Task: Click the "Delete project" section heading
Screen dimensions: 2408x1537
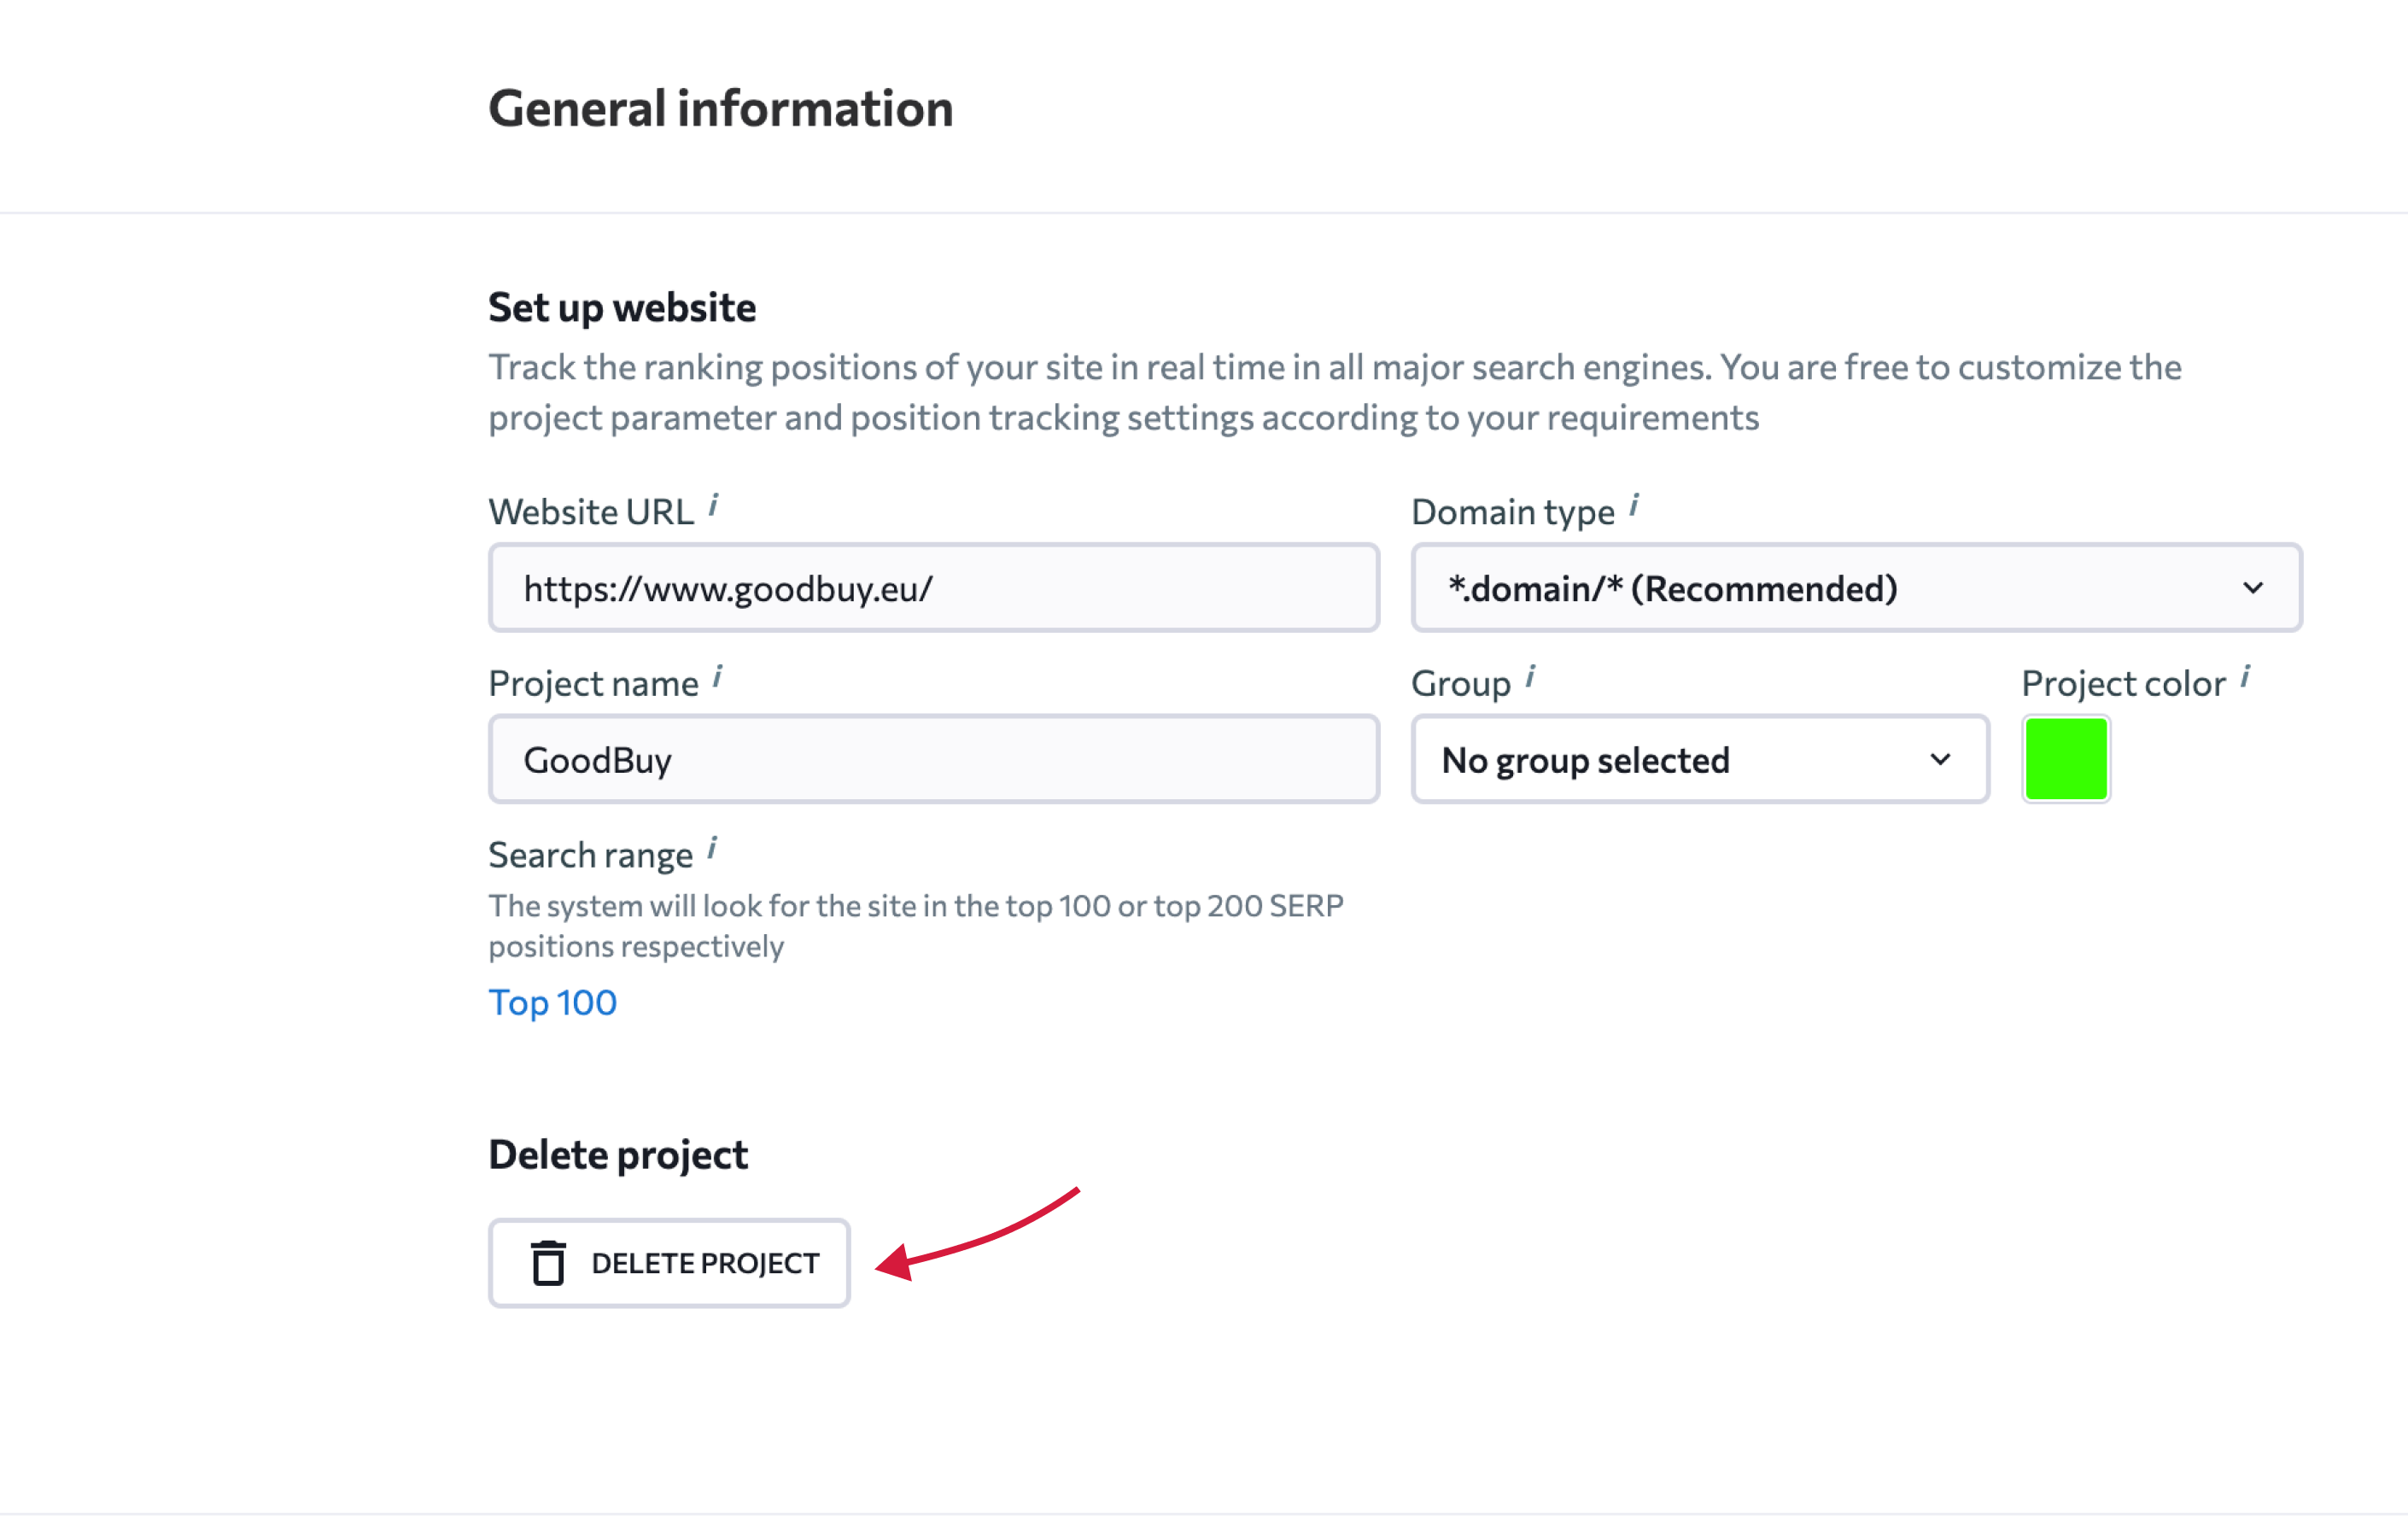Action: pos(617,1154)
